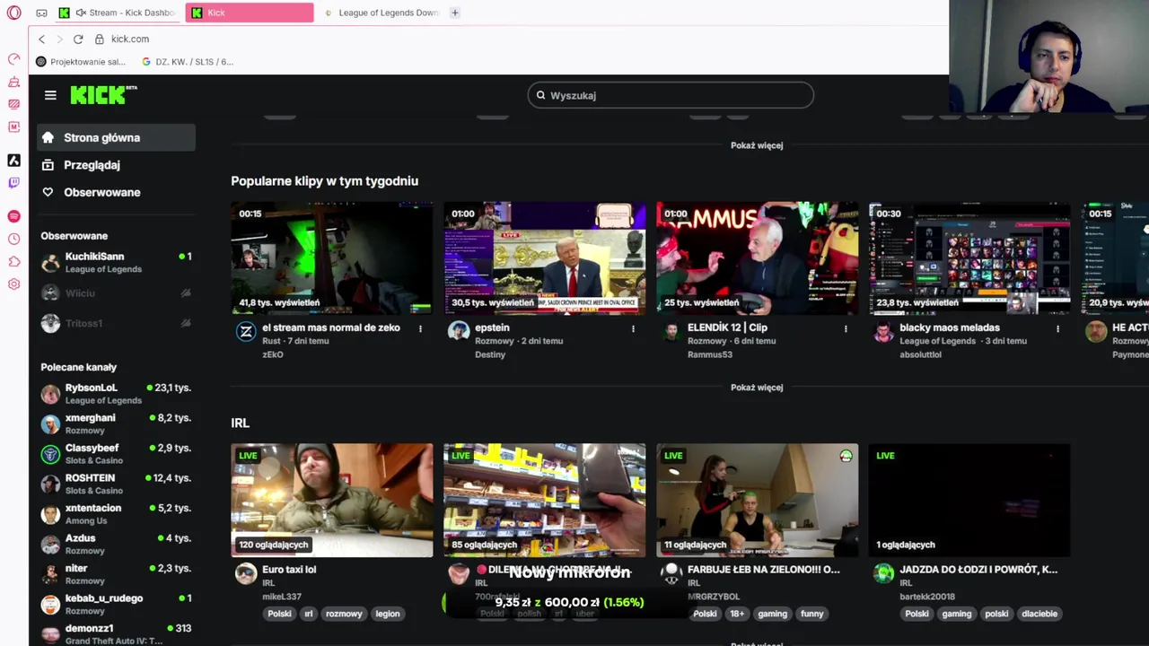
Task: Open Strona główna in Kick sidebar
Action: (x=117, y=137)
